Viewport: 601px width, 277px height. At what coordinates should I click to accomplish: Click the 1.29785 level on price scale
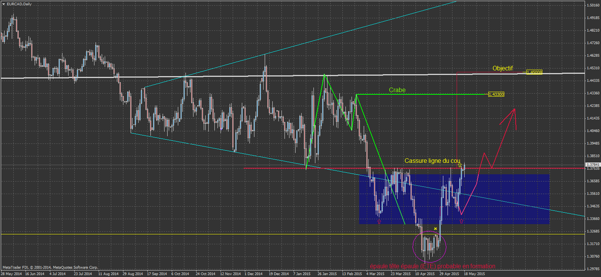[x=593, y=269]
